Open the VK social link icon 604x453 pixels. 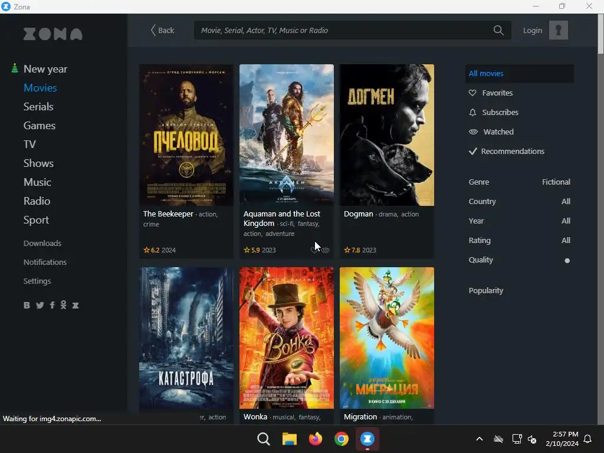[27, 305]
